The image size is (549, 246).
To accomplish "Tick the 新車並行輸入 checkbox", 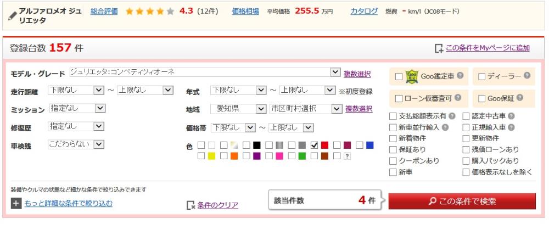I will (x=393, y=127).
